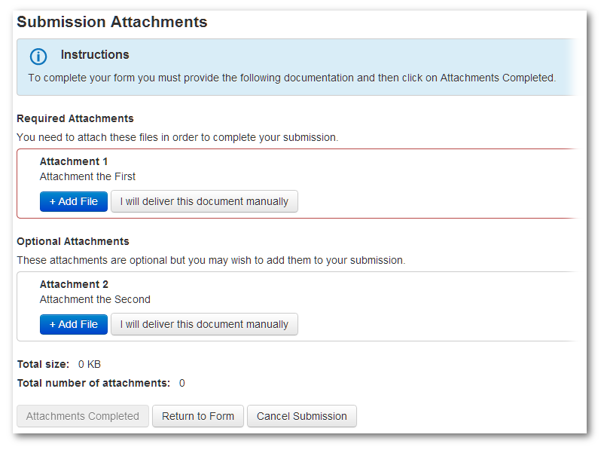607x453 pixels.
Task: Click the disabled Attachments Completed button
Action: tap(83, 416)
